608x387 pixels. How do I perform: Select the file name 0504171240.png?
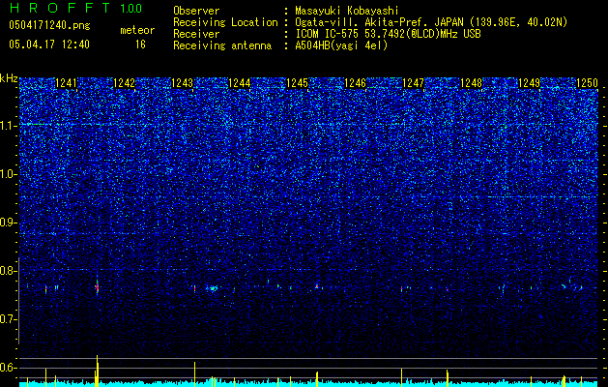pos(49,25)
